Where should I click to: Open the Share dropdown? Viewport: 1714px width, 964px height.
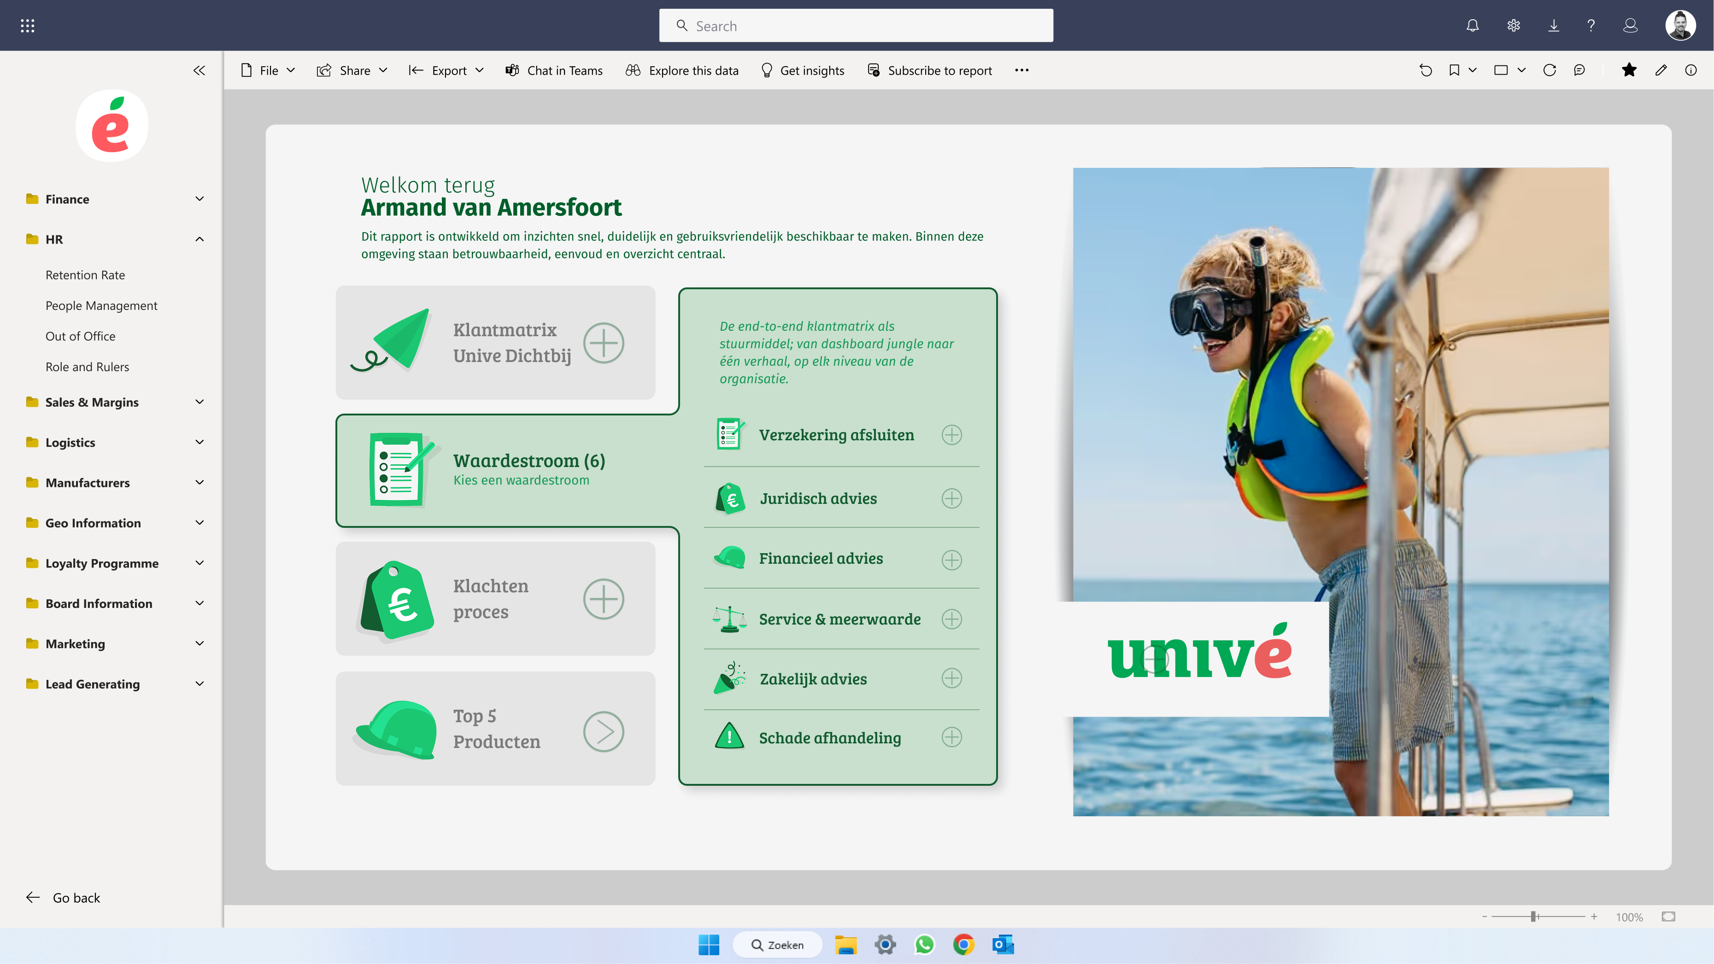pyautogui.click(x=352, y=70)
